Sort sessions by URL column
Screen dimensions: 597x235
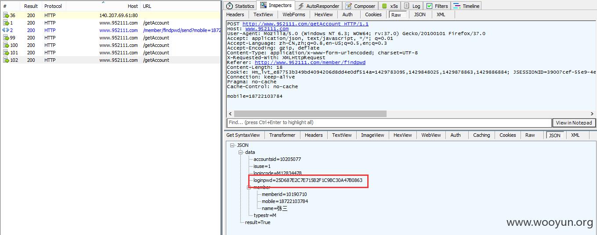(180, 6)
